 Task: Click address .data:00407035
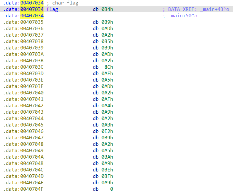coord(23,22)
